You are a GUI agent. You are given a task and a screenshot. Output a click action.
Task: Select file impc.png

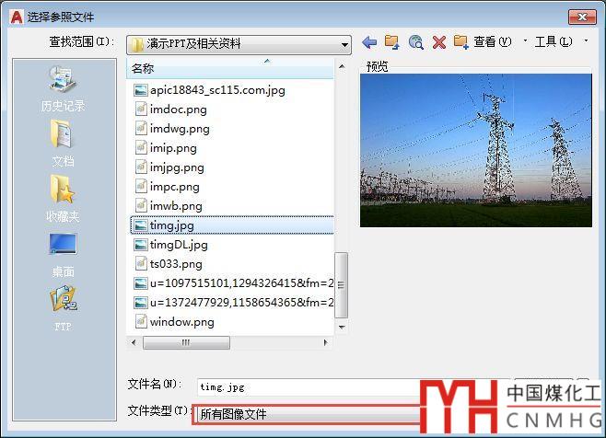[x=167, y=187]
